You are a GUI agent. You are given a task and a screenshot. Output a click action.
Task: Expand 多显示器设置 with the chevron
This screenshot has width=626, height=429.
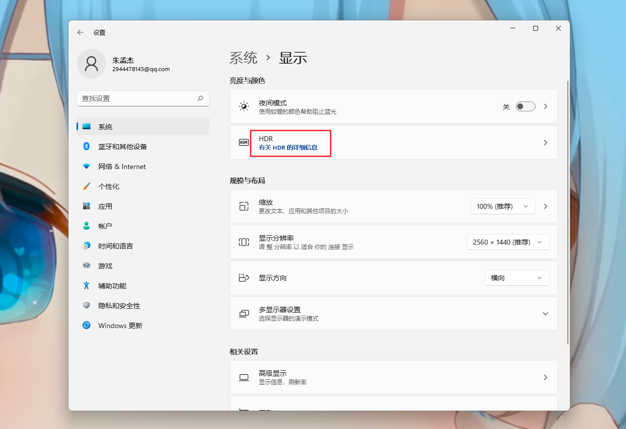(x=545, y=314)
